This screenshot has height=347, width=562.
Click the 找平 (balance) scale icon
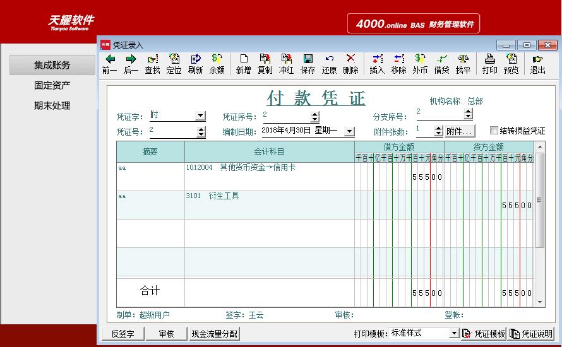463,59
